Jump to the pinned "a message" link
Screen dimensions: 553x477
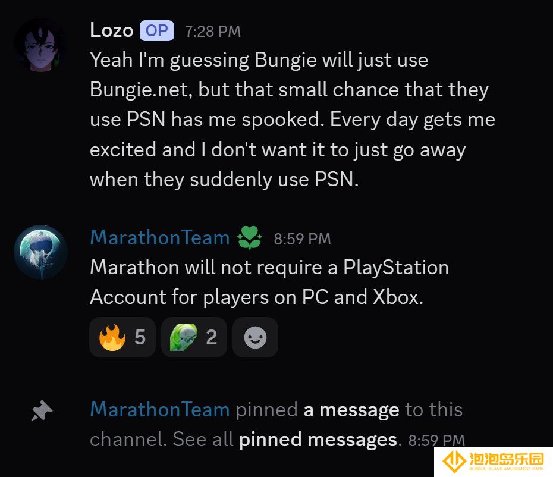pyautogui.click(x=351, y=410)
